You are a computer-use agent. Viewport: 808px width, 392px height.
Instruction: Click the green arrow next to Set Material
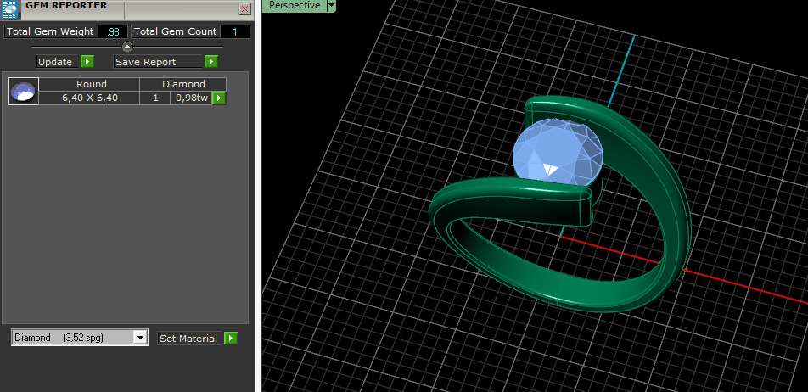pos(230,339)
